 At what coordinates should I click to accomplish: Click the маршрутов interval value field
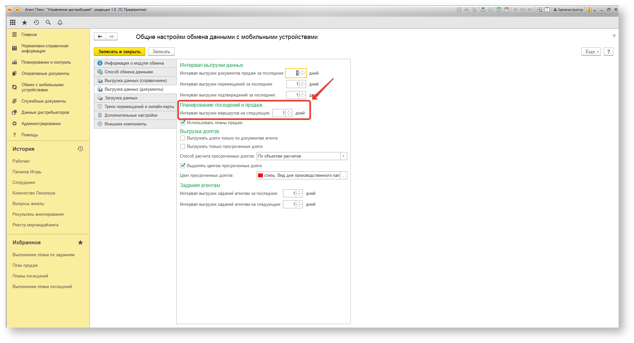(279, 113)
